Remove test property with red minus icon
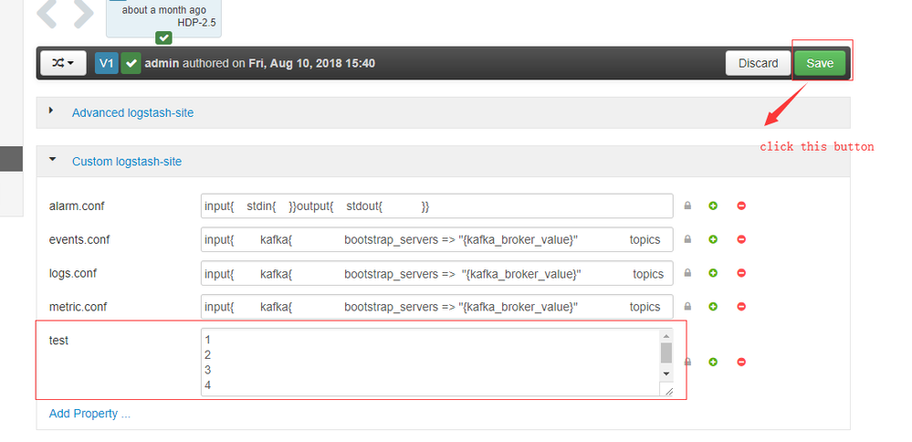This screenshot has width=912, height=442. coord(741,362)
